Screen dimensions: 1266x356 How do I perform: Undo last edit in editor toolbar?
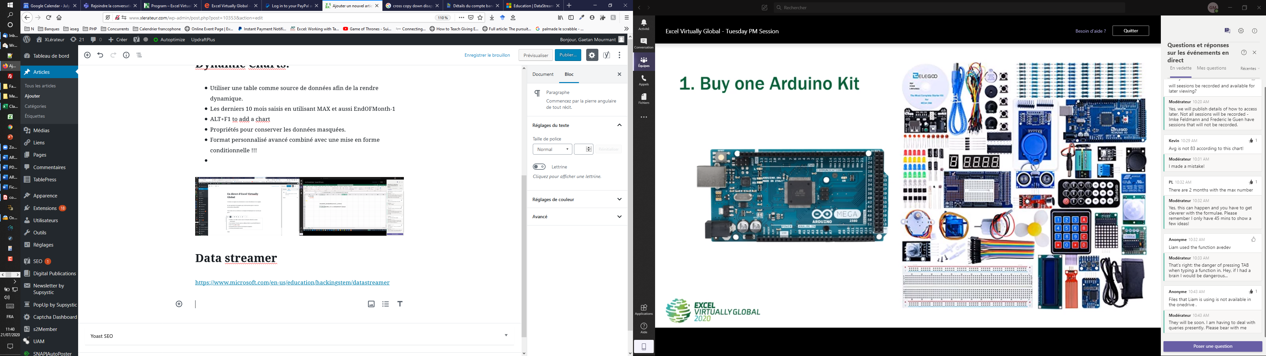coord(100,55)
